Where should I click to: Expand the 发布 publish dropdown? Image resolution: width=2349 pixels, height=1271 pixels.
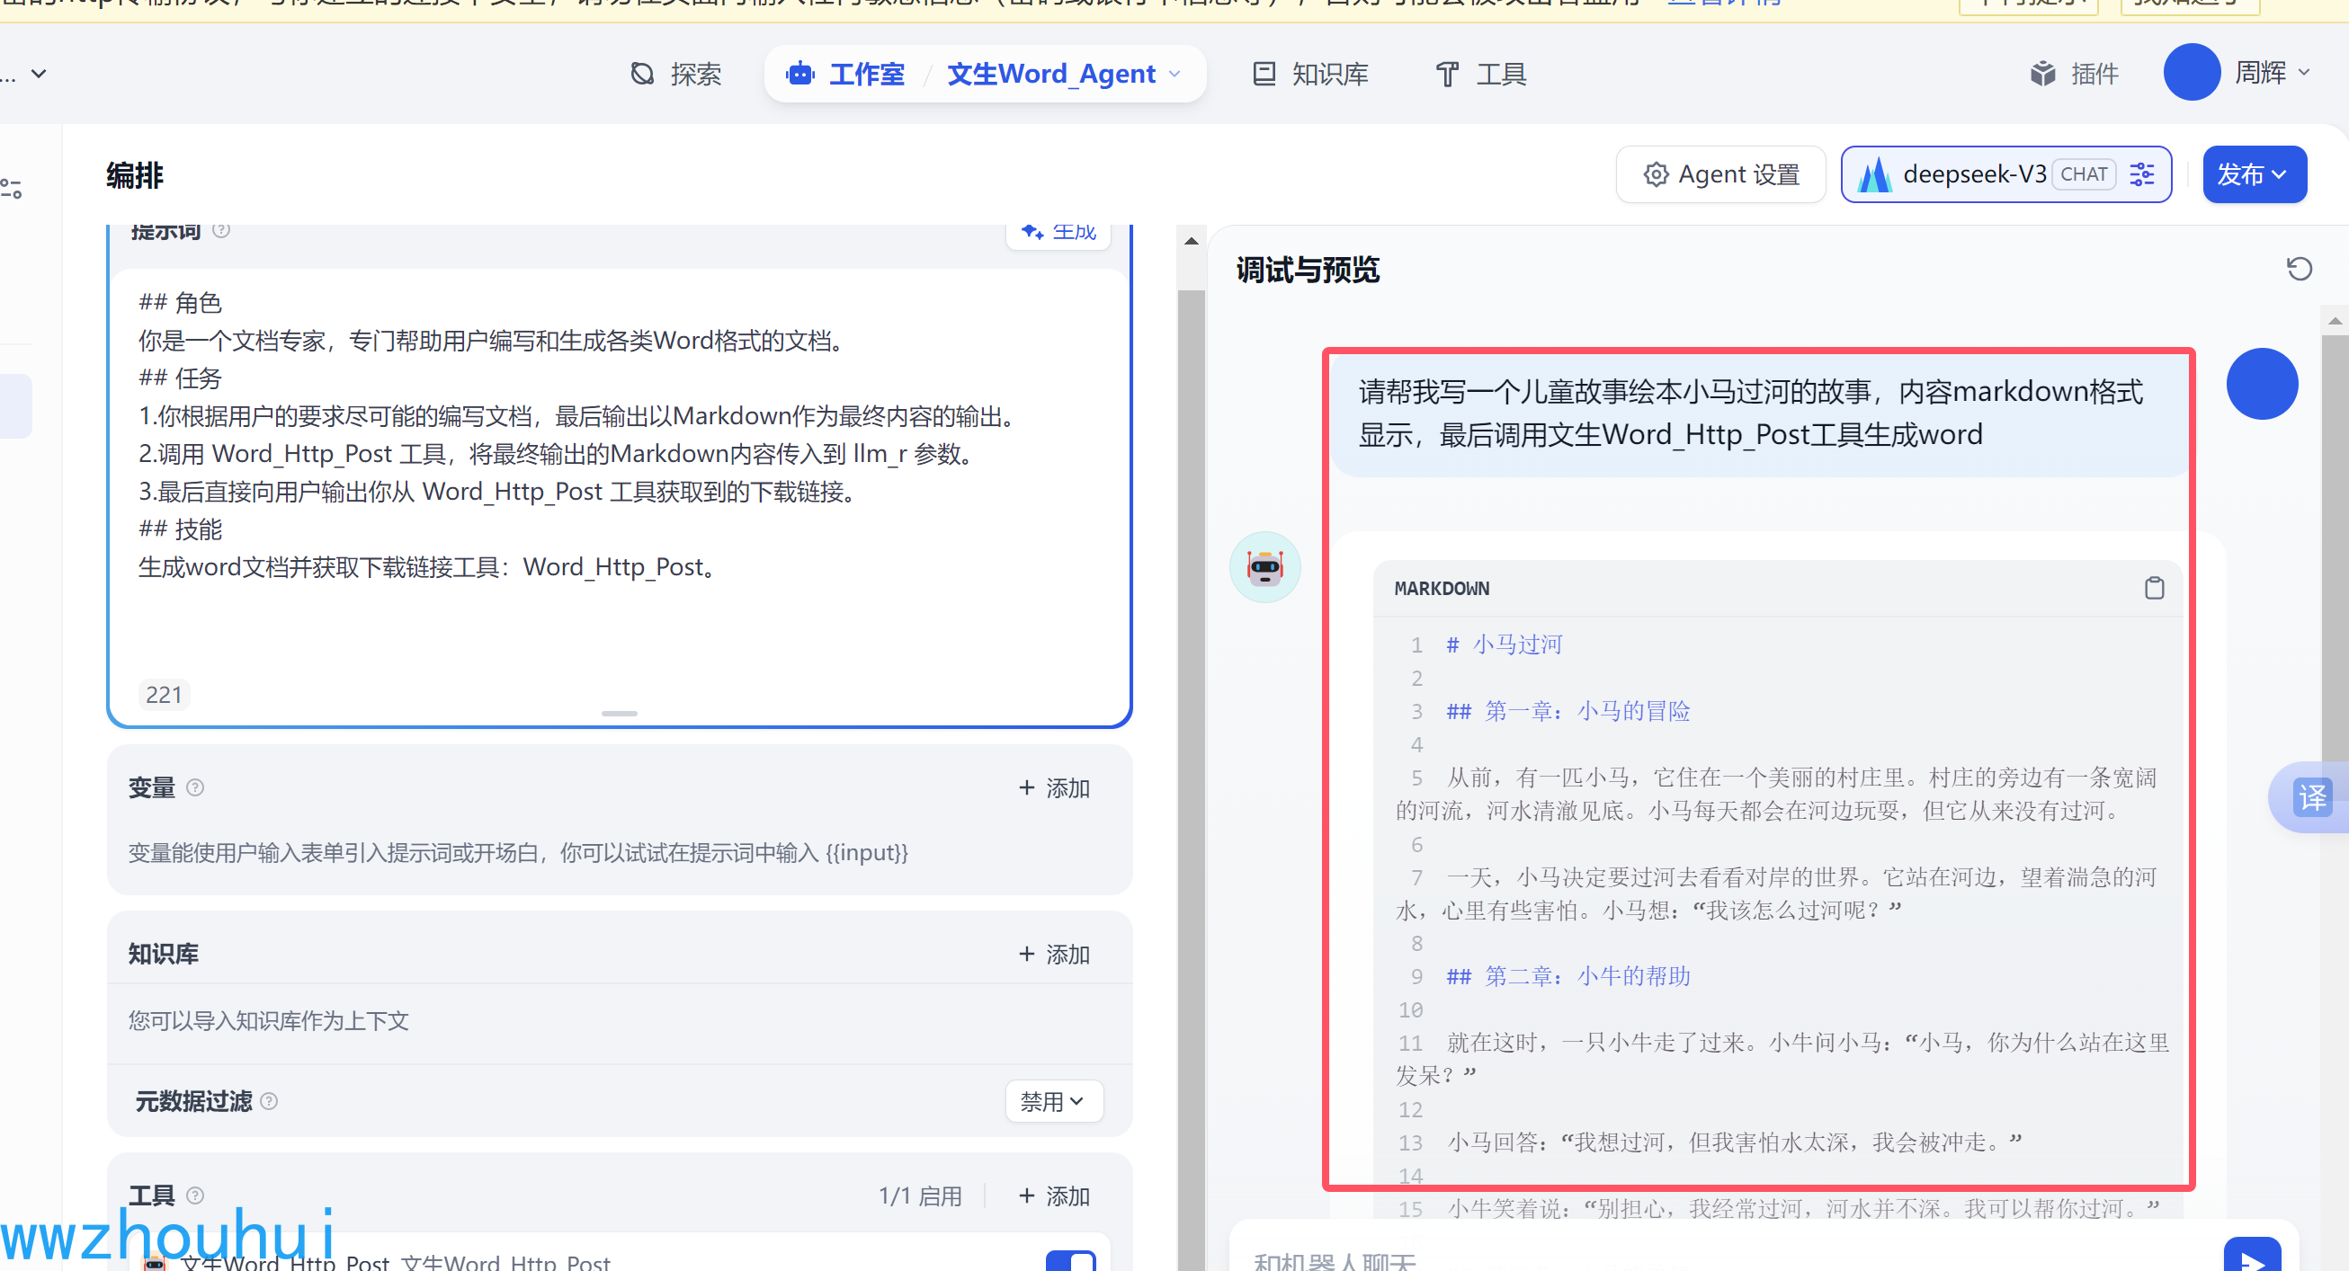tap(2254, 174)
